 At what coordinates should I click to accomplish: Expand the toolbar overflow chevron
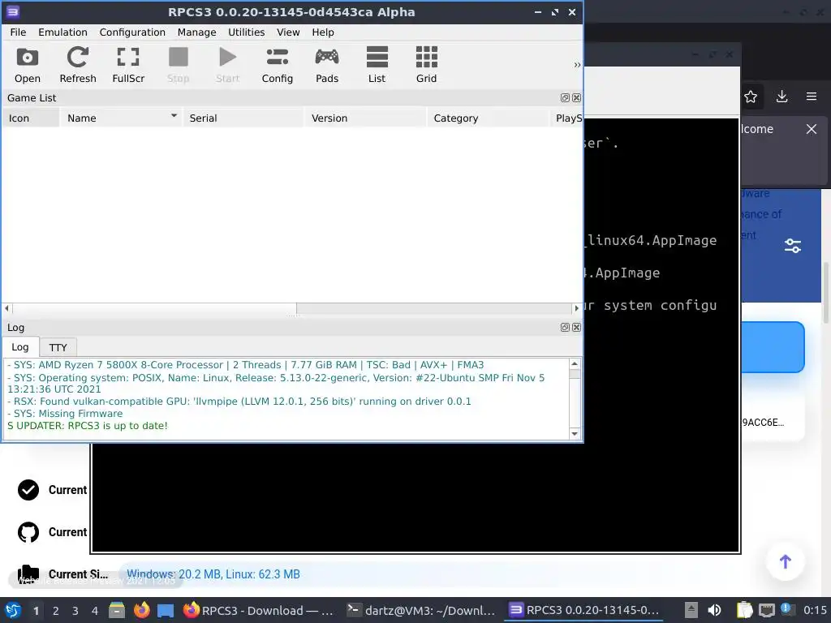(x=577, y=65)
